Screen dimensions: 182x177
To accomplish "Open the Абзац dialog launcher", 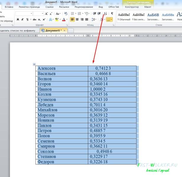I will click(113, 25).
